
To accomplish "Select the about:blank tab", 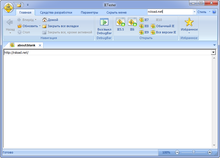I will click(26, 45).
